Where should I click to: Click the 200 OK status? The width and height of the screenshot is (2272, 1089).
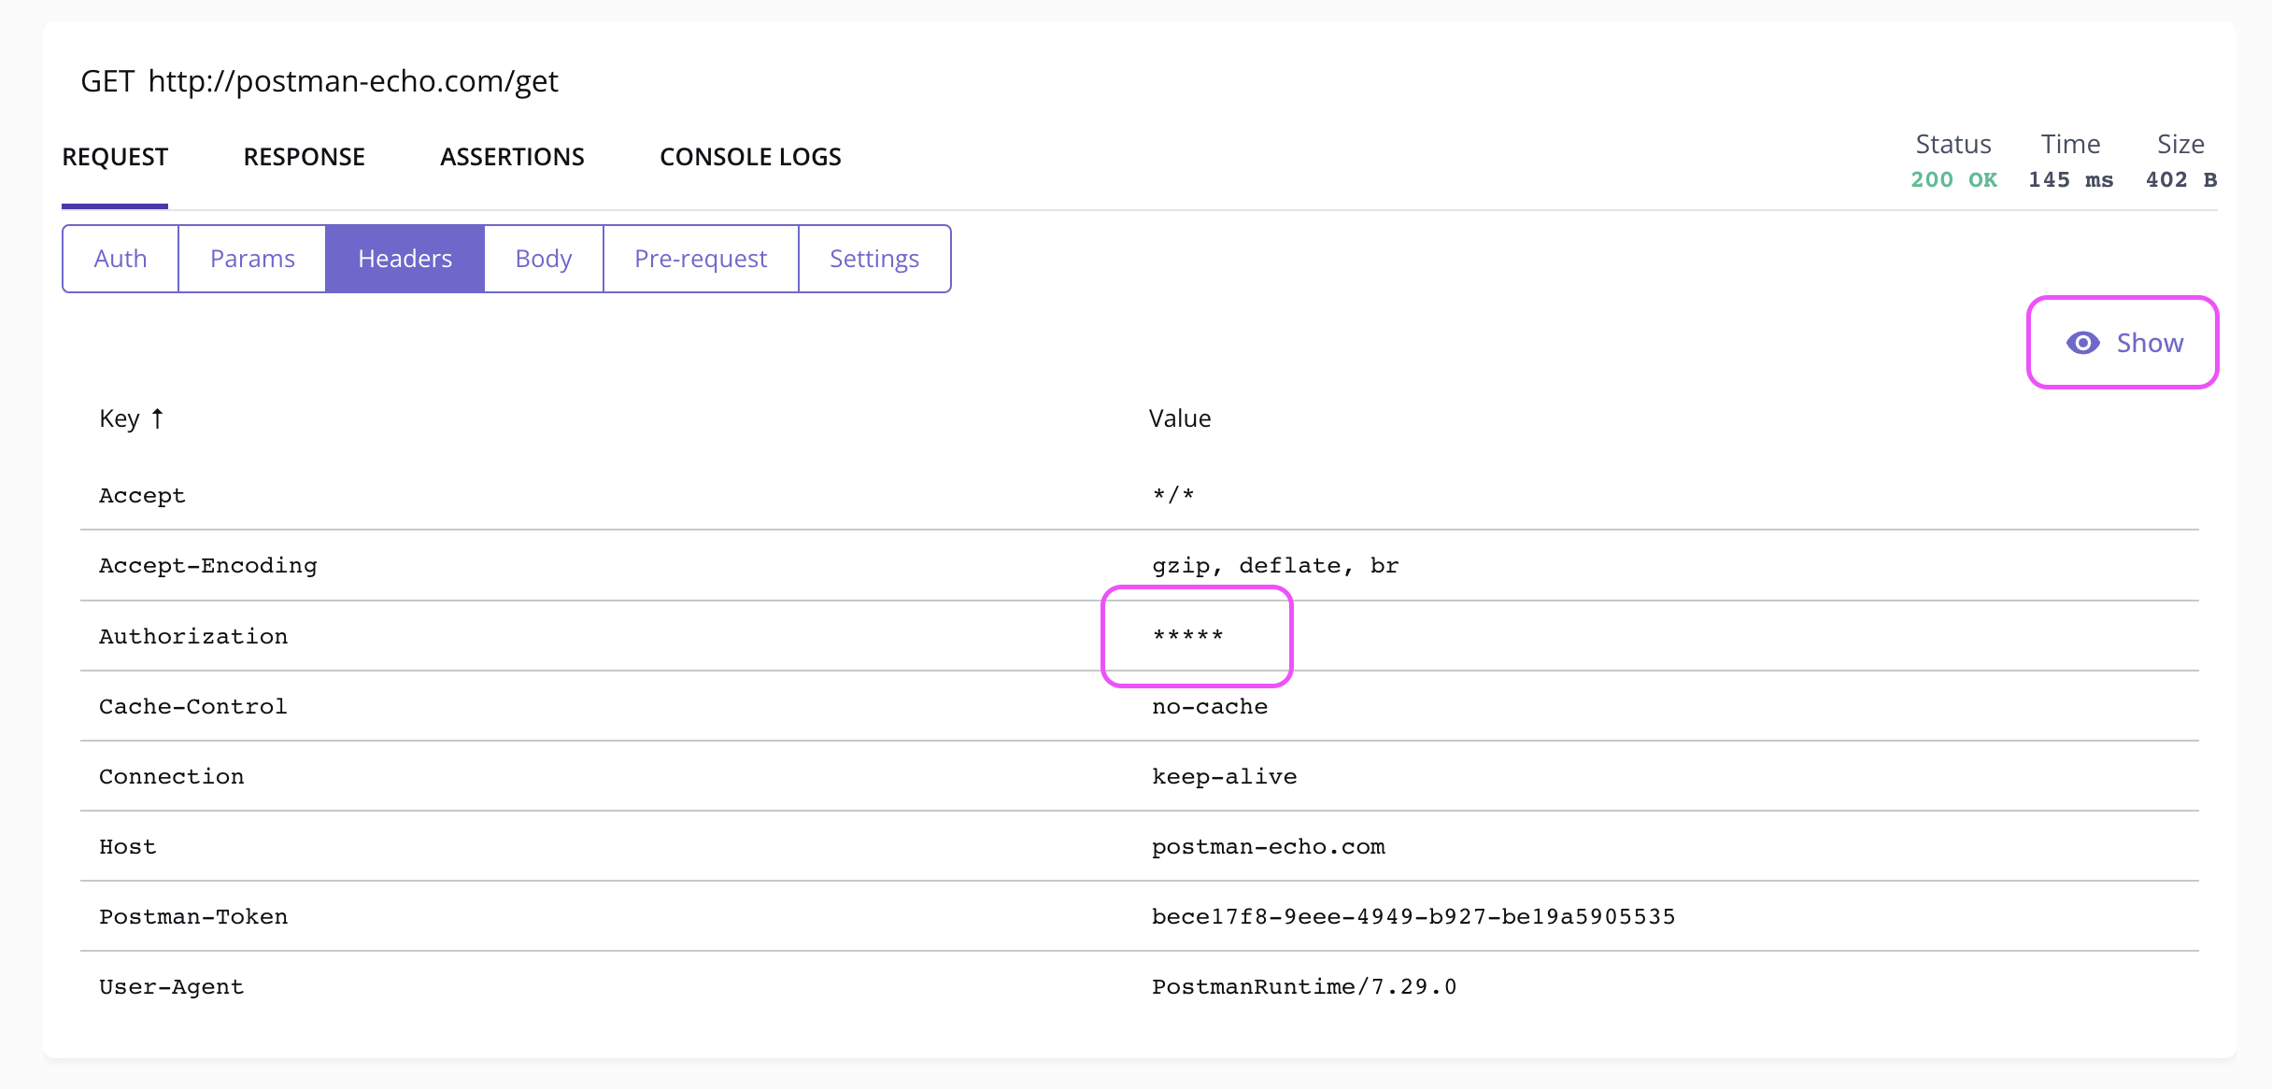1953,179
